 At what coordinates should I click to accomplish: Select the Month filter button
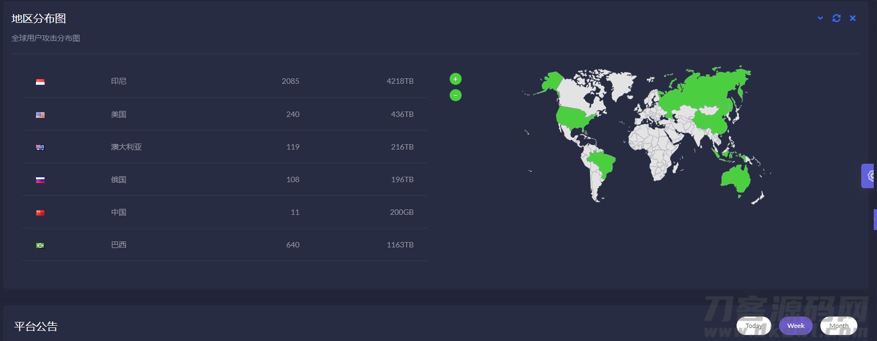coord(838,326)
